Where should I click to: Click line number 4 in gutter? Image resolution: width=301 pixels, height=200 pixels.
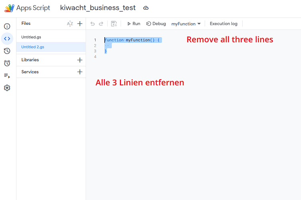(x=95, y=57)
